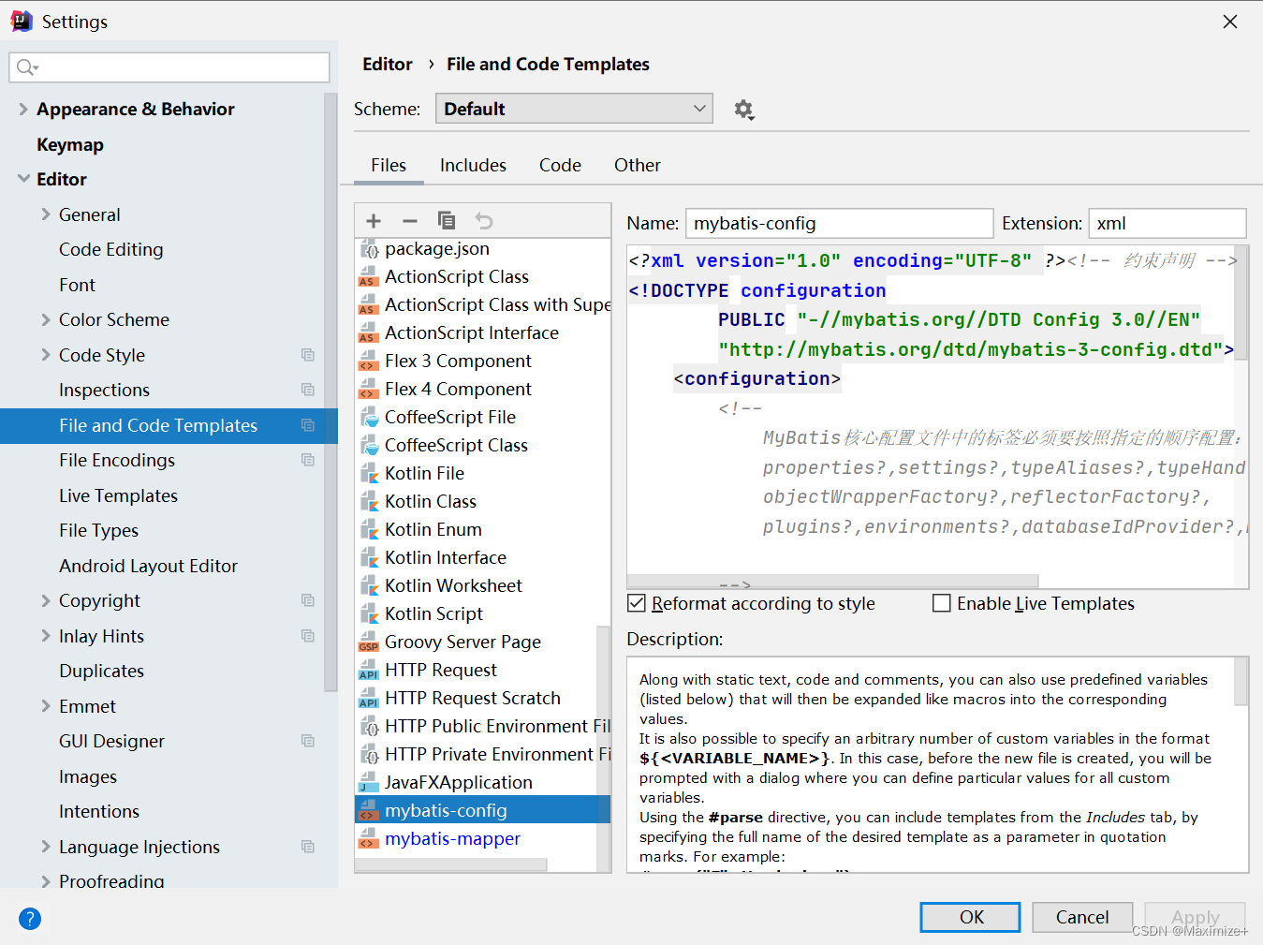
Task: Switch to the Code tab
Action: [560, 166]
